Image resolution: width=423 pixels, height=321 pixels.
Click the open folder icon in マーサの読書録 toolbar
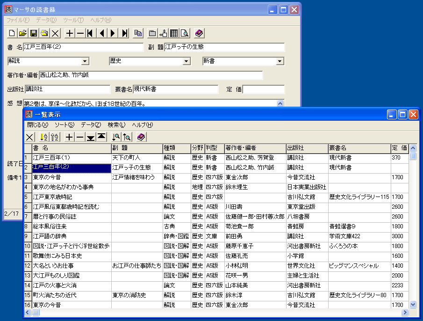pos(22,33)
